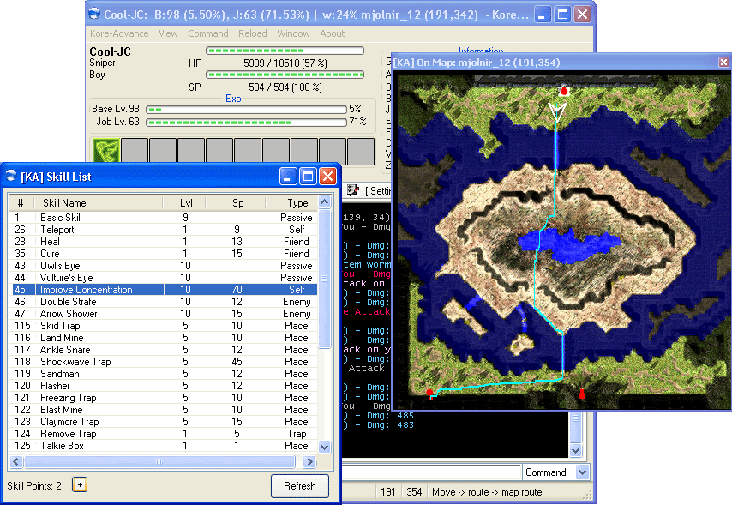This screenshot has height=505, width=732.
Task: Select the Teleport skill row
Action: pyautogui.click(x=164, y=230)
